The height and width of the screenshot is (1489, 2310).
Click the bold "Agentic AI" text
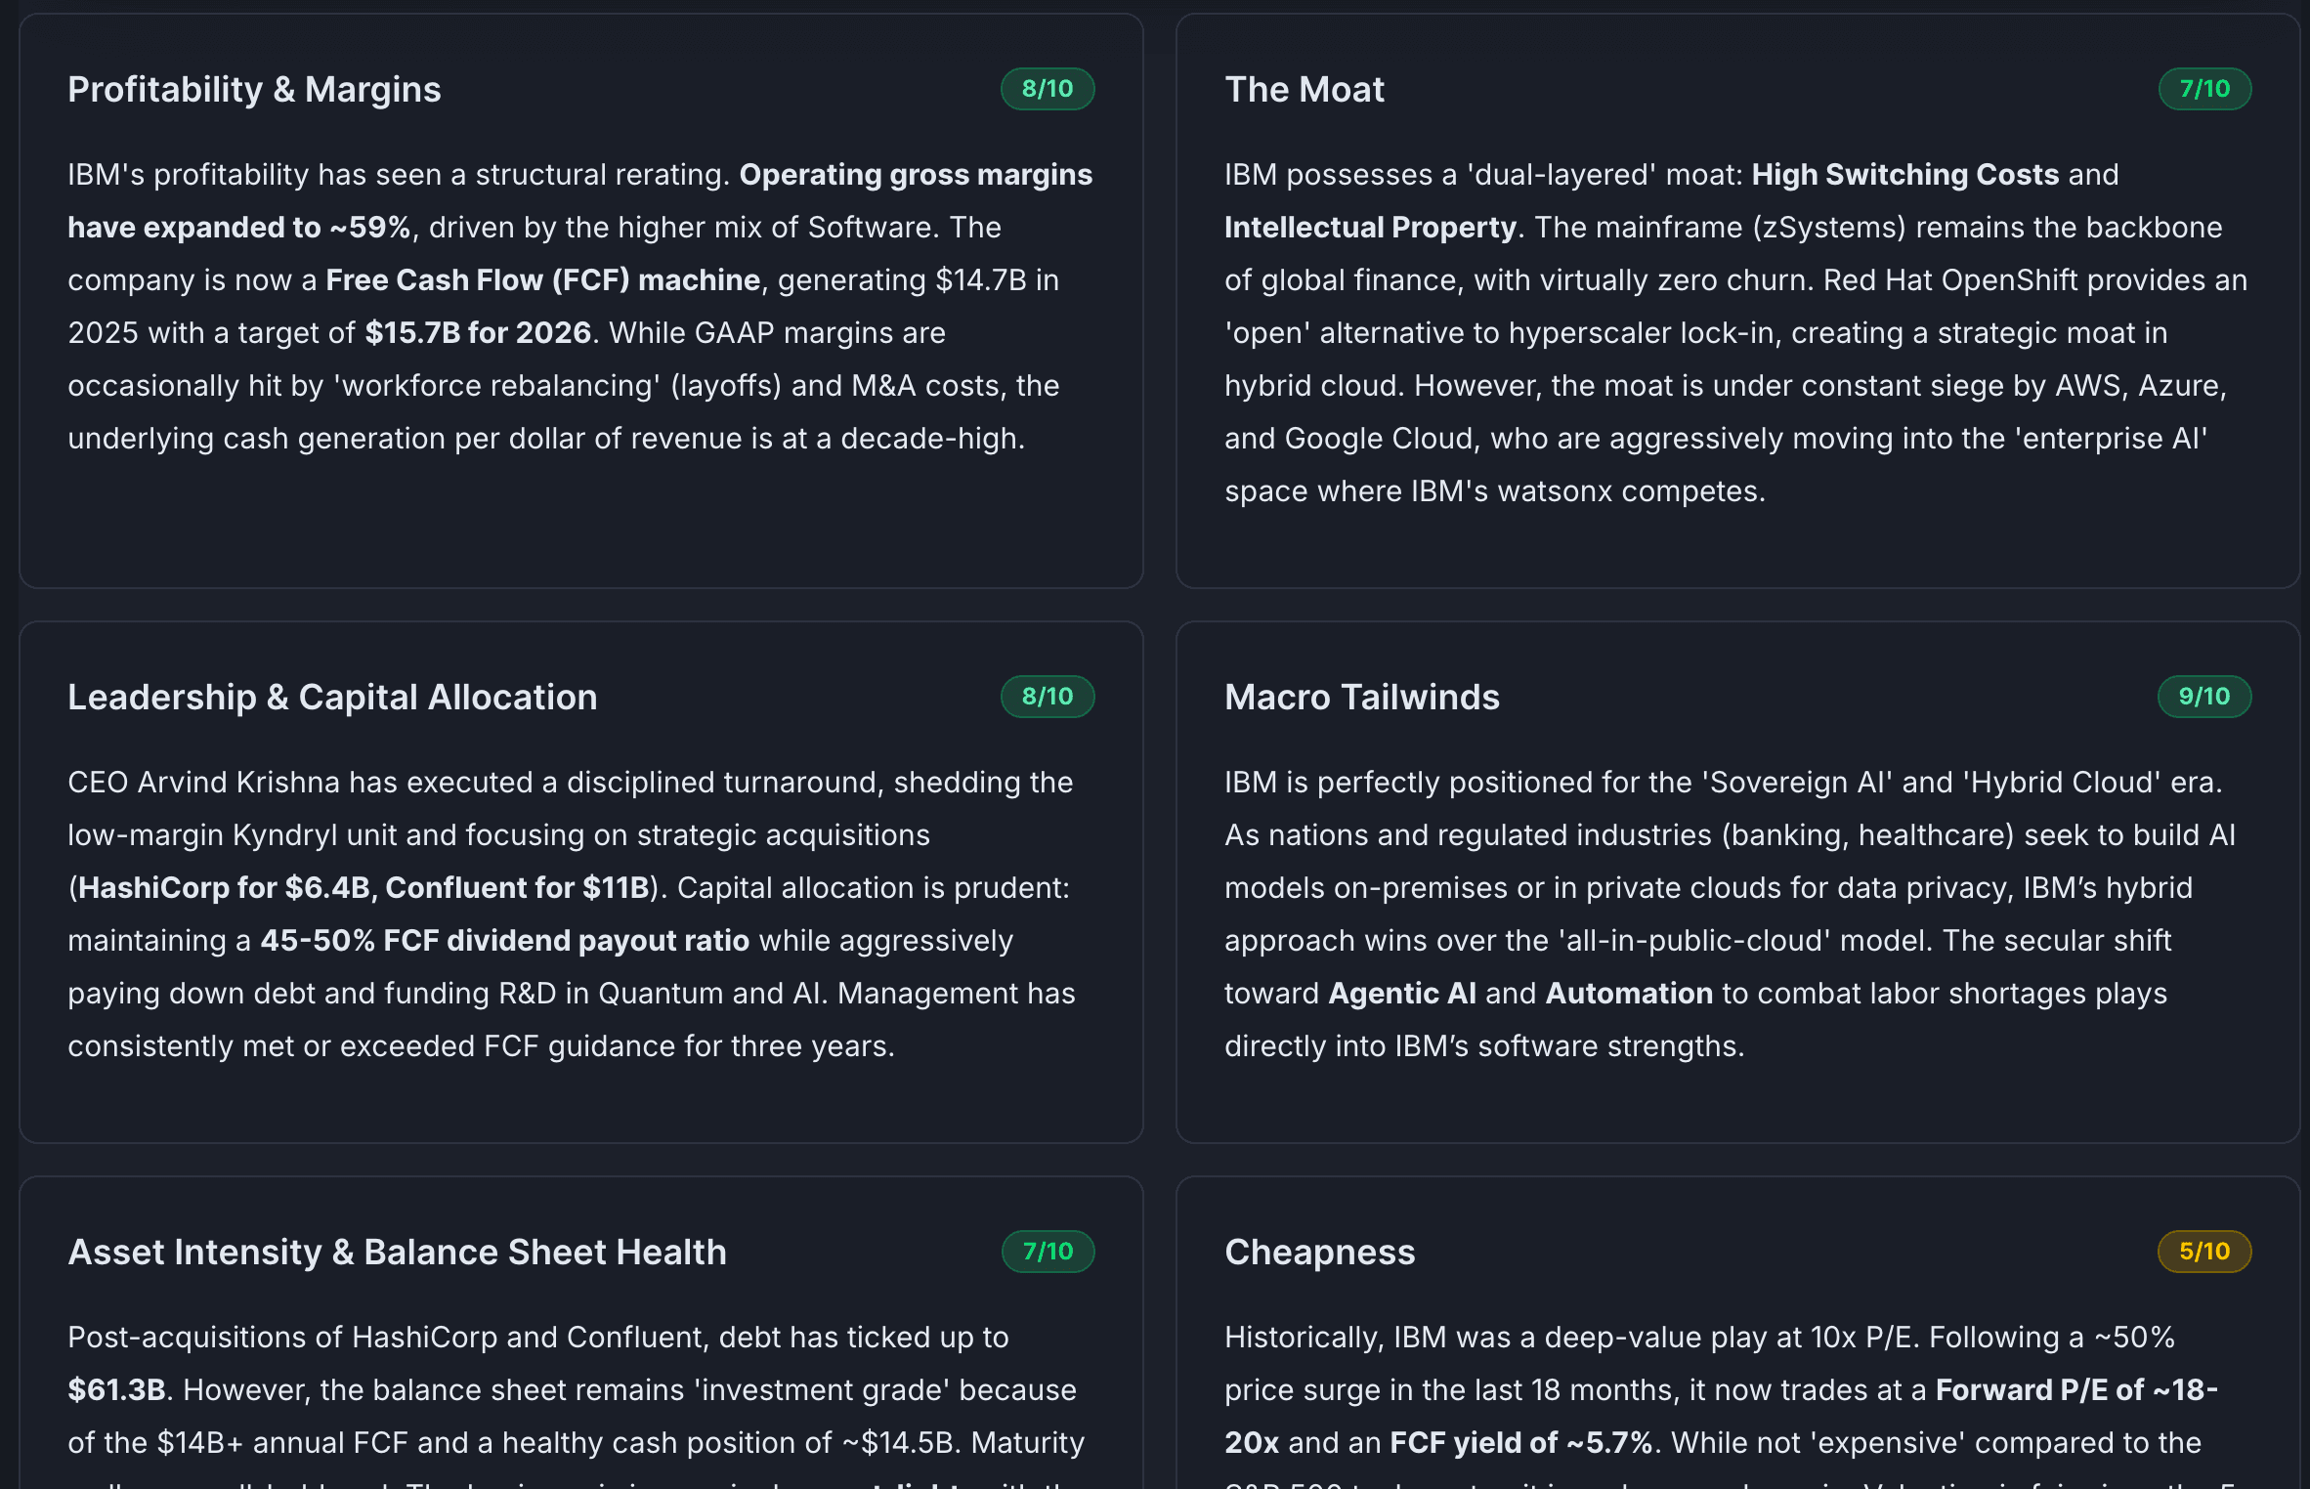1402,994
